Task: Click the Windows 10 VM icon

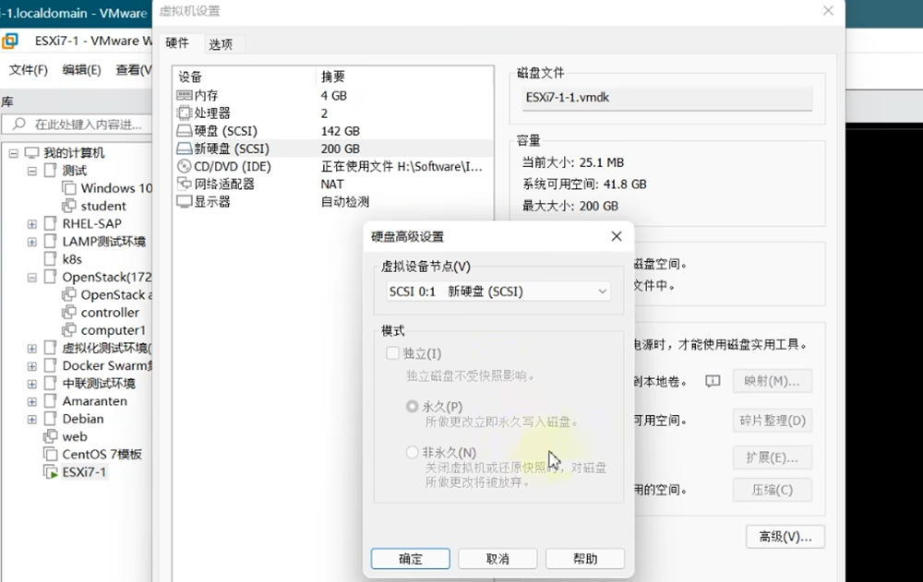Action: pyautogui.click(x=69, y=188)
